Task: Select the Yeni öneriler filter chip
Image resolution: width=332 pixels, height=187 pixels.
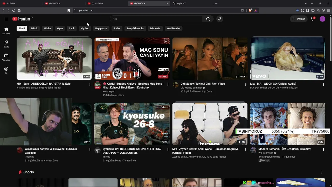Action: click(x=174, y=29)
